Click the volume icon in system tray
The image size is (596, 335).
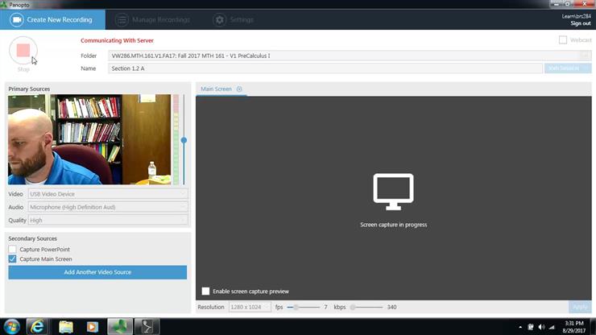[x=541, y=327]
